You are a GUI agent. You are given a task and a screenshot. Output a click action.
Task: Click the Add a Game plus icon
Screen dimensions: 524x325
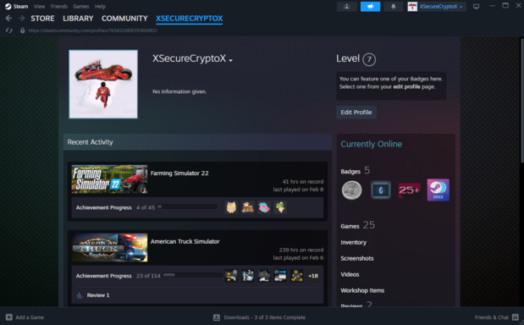(9, 317)
